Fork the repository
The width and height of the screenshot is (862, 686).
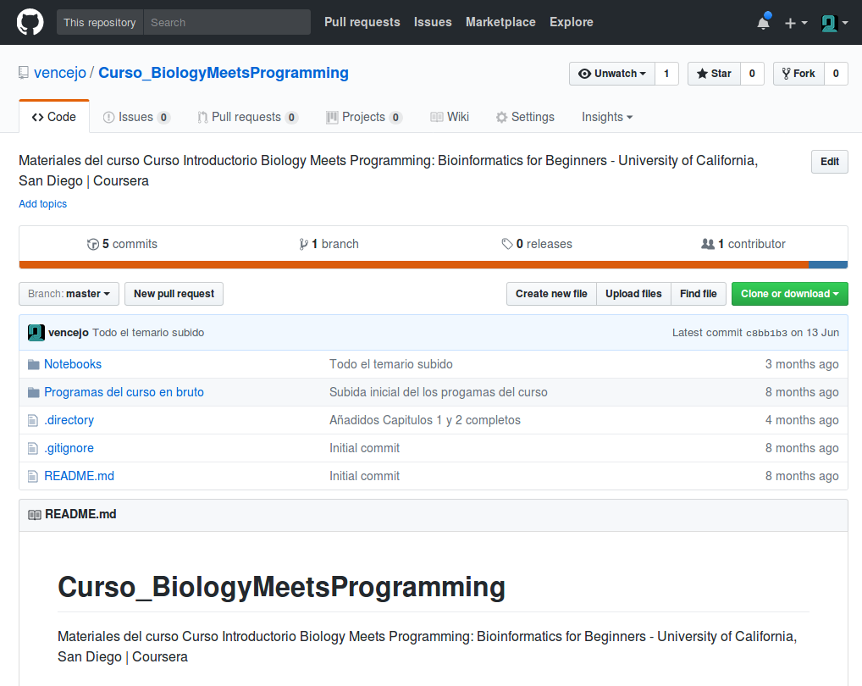click(x=798, y=74)
